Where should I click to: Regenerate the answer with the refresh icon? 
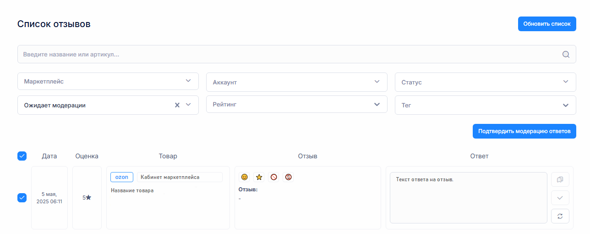560,216
